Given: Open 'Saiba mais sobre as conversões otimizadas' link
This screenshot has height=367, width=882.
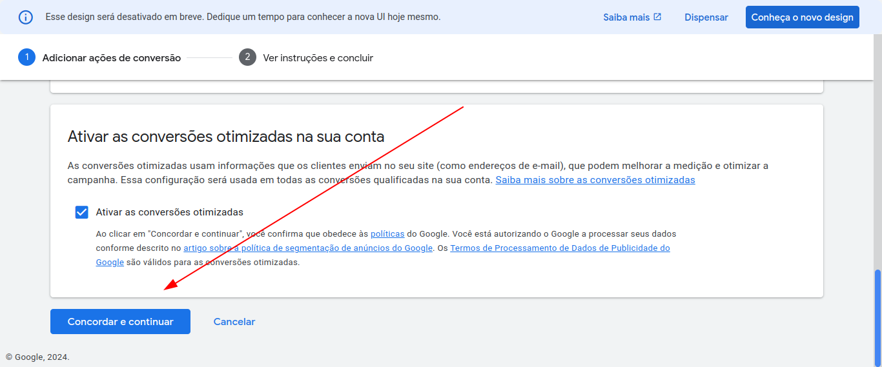Looking at the screenshot, I should pos(595,180).
